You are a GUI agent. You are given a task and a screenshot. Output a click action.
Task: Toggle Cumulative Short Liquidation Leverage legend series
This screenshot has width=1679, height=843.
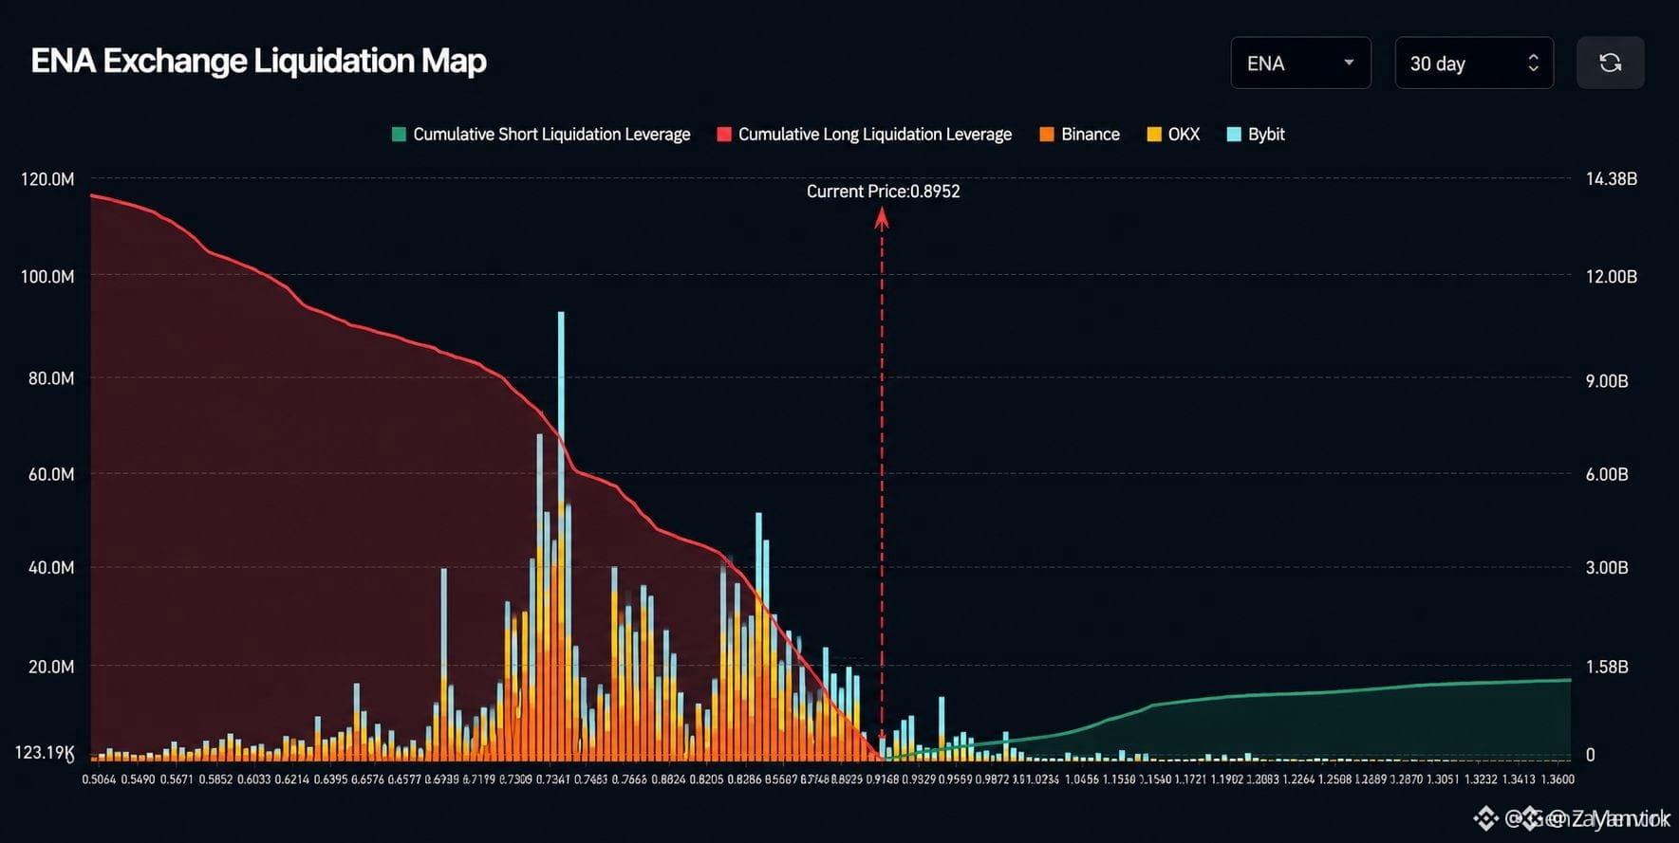pos(541,135)
